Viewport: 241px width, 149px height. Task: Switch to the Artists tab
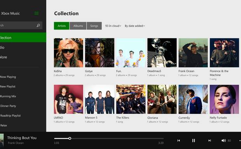(x=62, y=26)
